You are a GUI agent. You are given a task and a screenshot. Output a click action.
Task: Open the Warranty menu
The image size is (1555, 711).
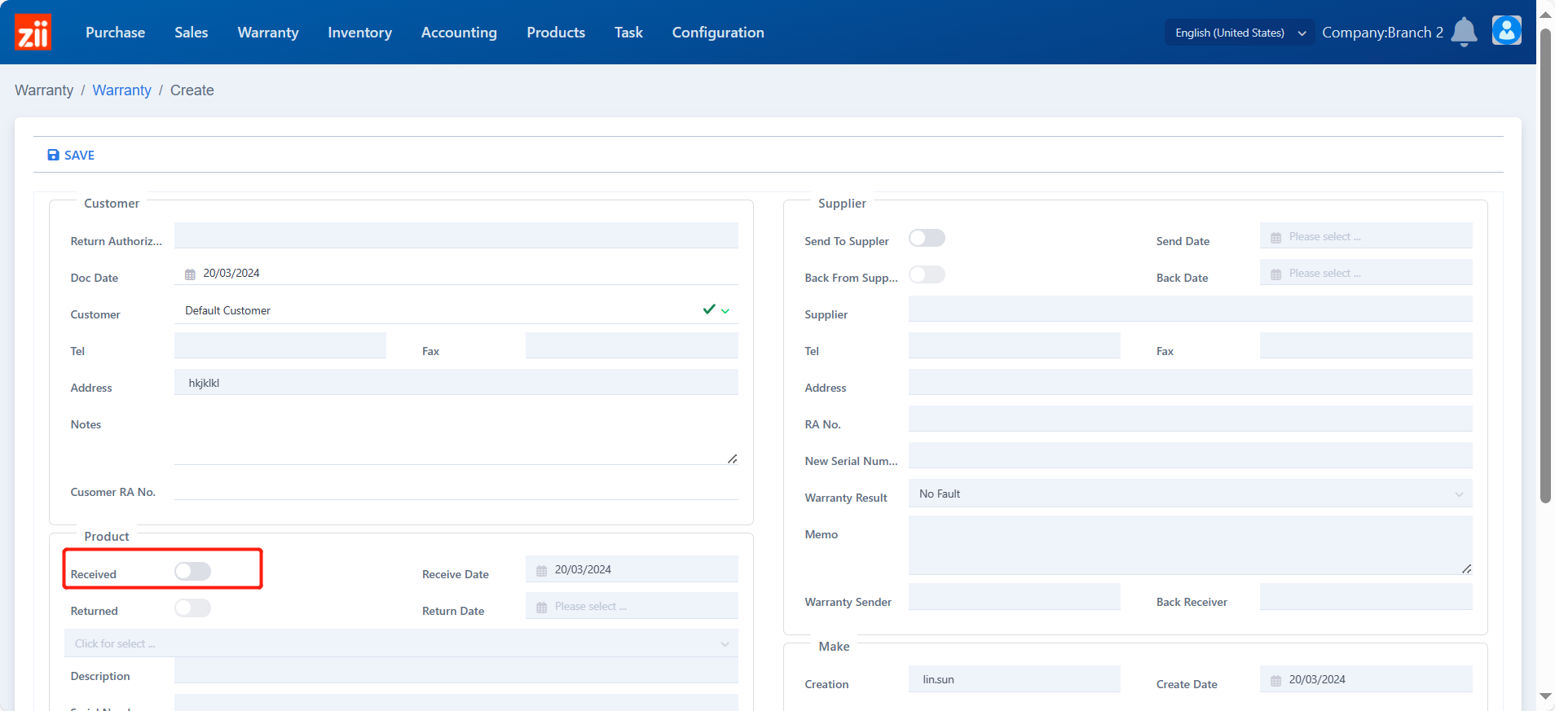coord(268,33)
